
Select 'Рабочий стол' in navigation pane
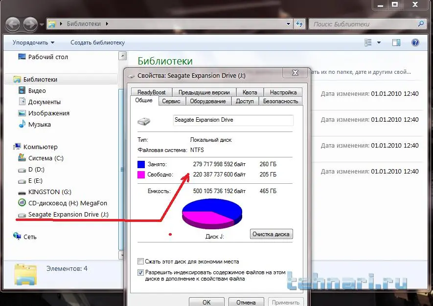[x=48, y=57]
